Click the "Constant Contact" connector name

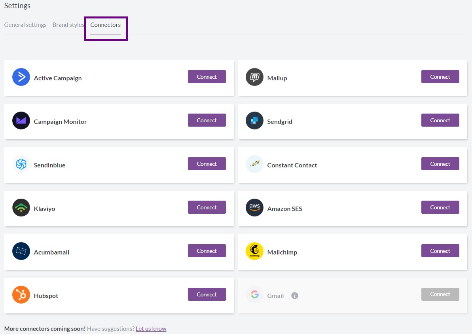click(x=292, y=165)
